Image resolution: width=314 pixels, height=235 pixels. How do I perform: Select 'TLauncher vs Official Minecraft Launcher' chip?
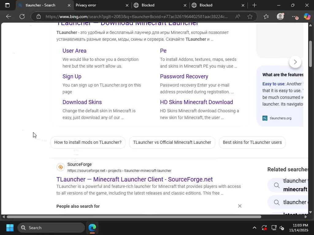coord(172,143)
